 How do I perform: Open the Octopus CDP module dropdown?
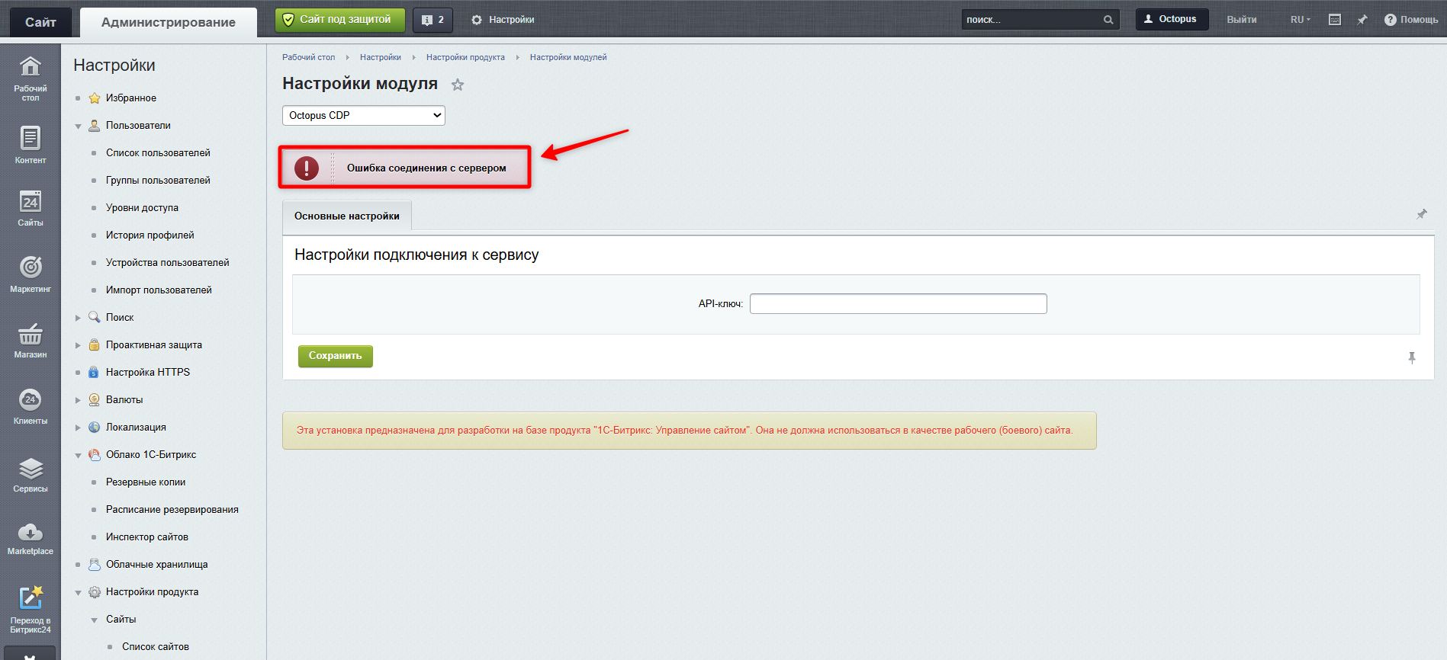[364, 115]
